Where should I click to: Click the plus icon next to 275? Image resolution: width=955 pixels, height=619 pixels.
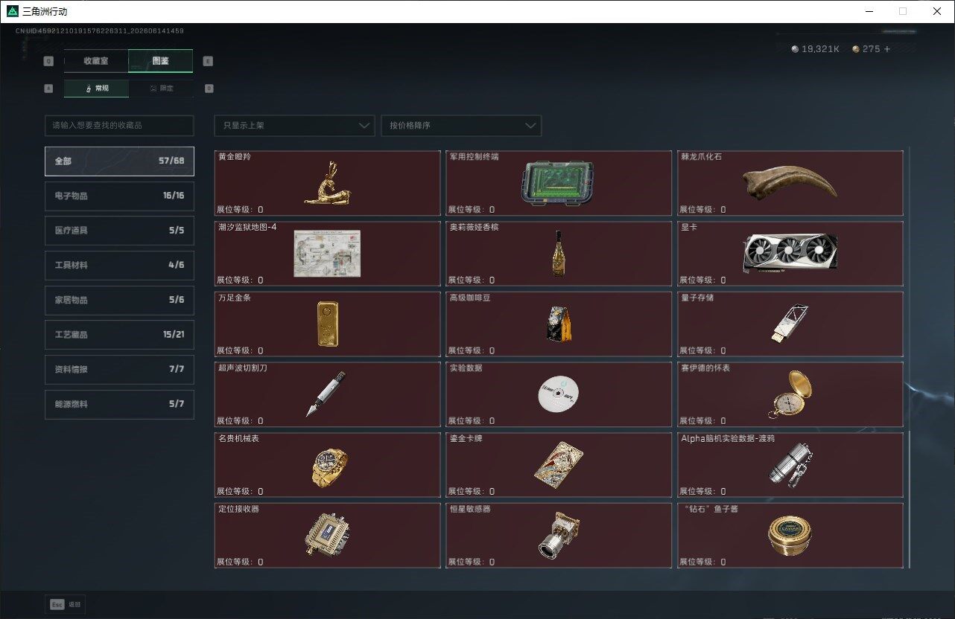click(x=886, y=49)
